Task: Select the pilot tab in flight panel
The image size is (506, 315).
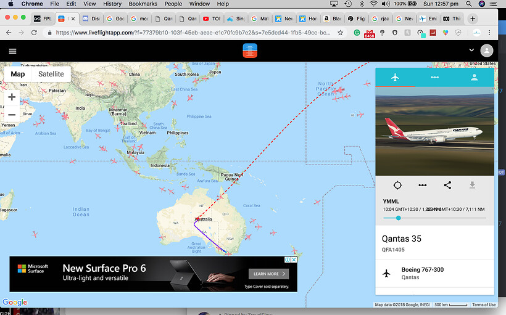Action: coord(474,78)
